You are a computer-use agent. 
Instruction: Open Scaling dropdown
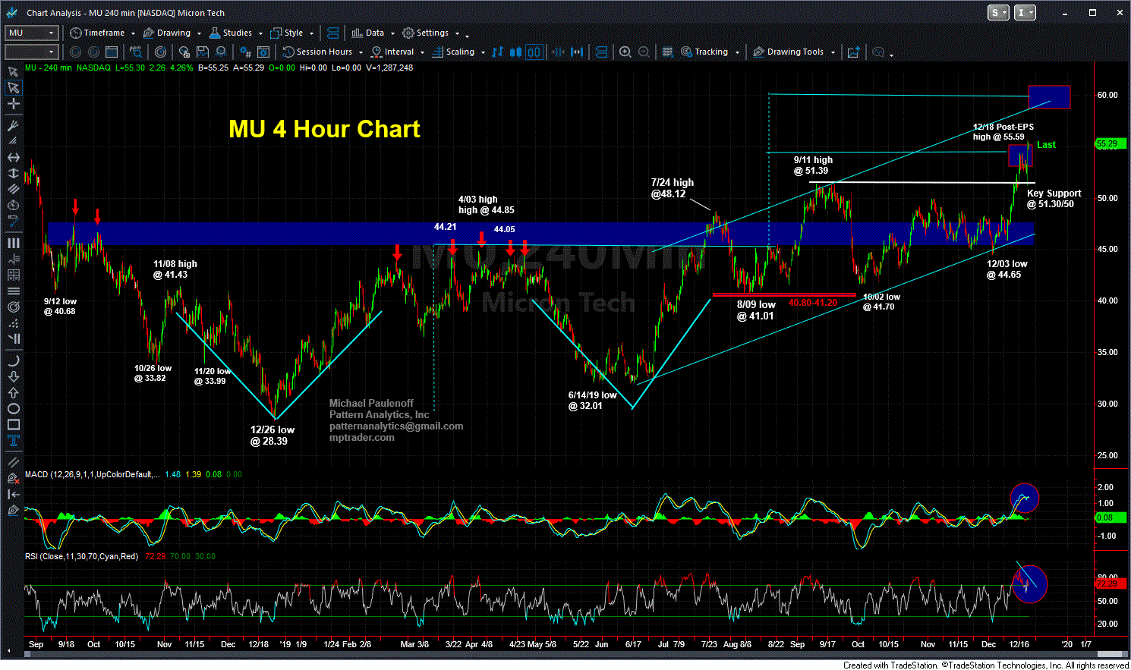[459, 52]
